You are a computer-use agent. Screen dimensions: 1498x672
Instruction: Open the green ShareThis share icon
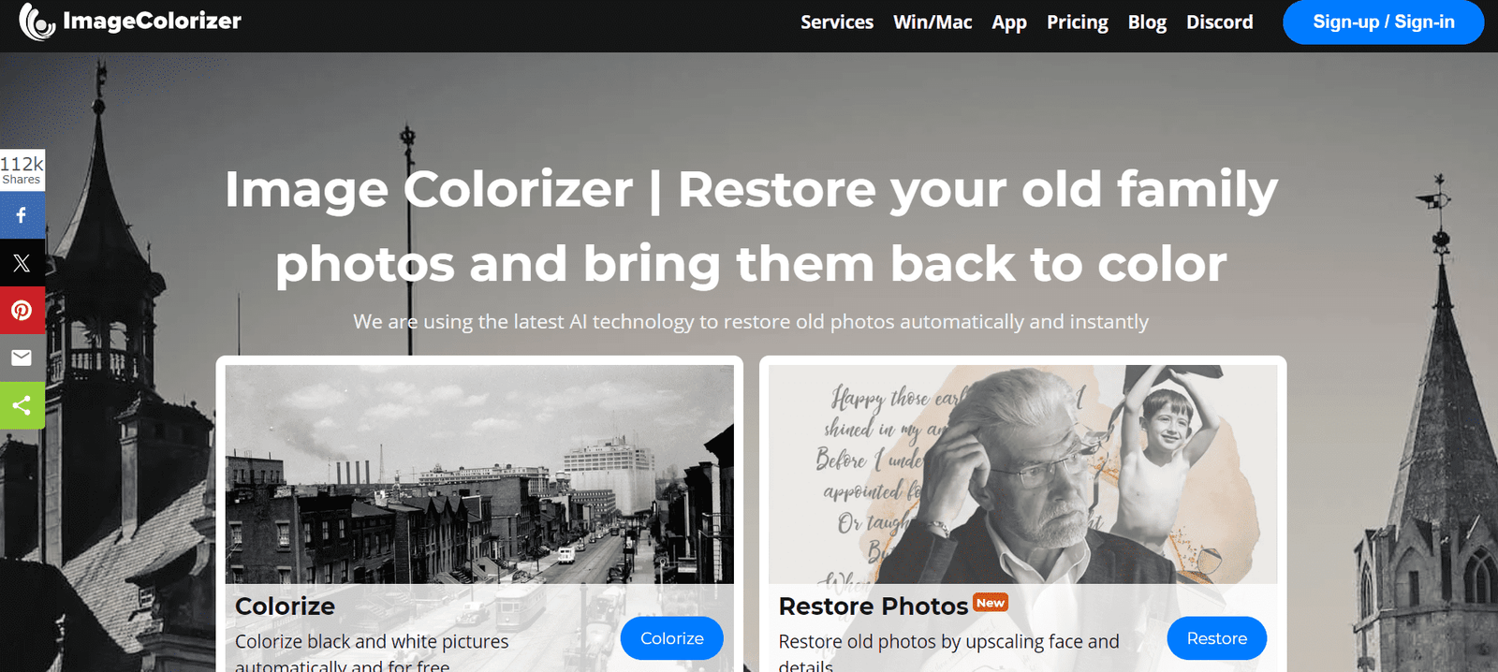tap(22, 405)
